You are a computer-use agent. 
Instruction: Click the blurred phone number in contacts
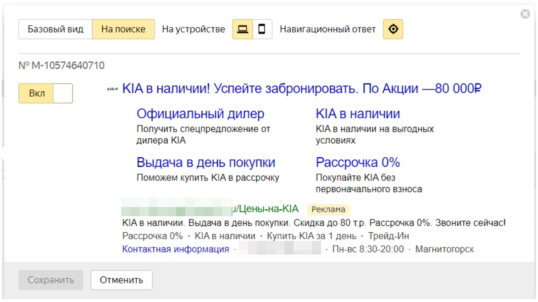[280, 248]
